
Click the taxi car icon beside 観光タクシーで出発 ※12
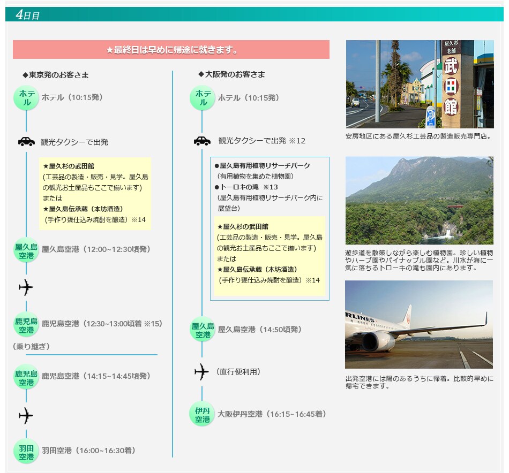tap(202, 141)
